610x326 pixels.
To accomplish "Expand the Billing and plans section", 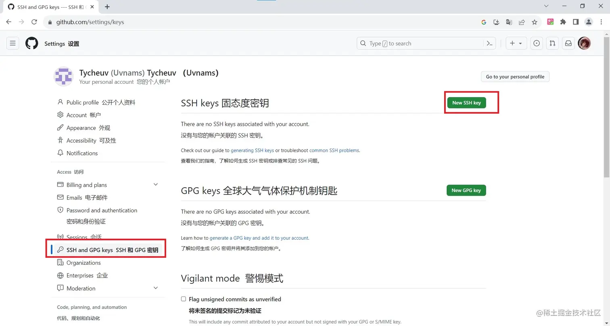I will point(155,184).
